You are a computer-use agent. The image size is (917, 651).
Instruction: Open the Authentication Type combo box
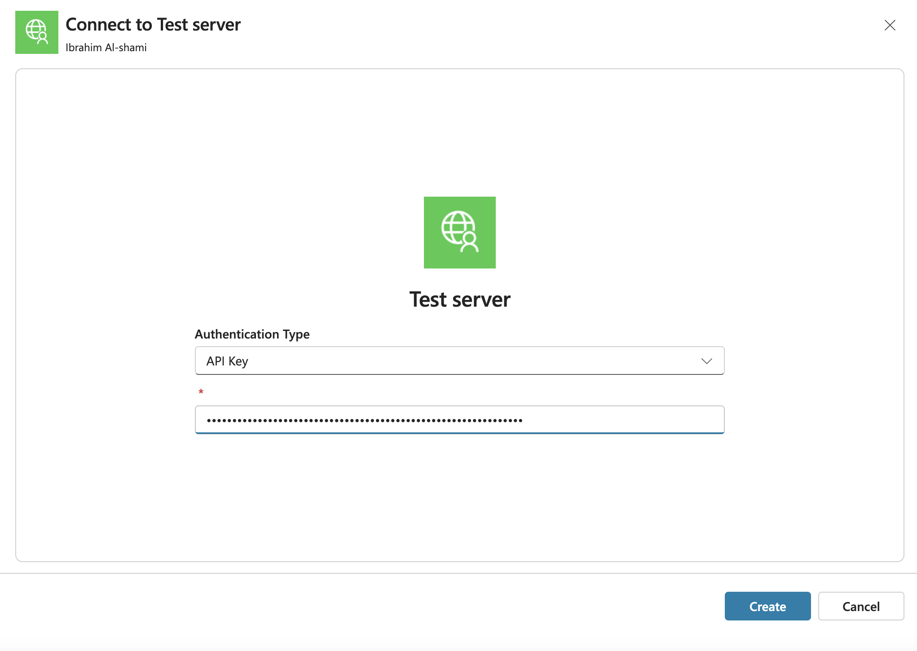pos(459,361)
